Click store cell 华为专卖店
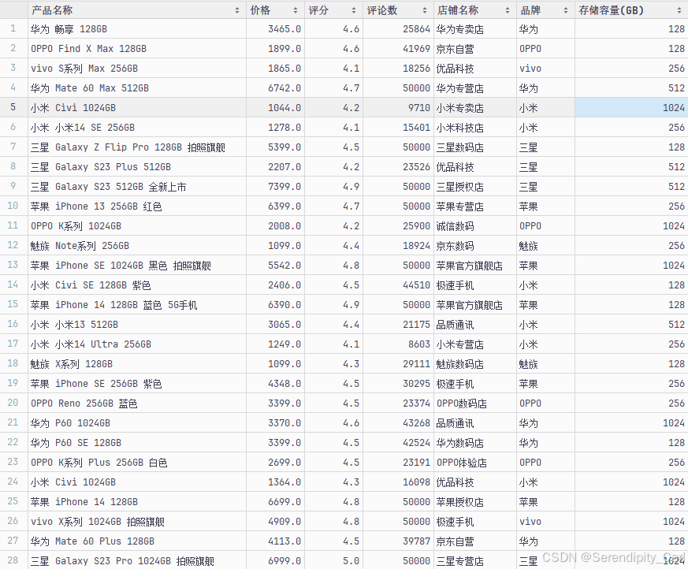Screen dimensions: 688x569 coord(474,29)
